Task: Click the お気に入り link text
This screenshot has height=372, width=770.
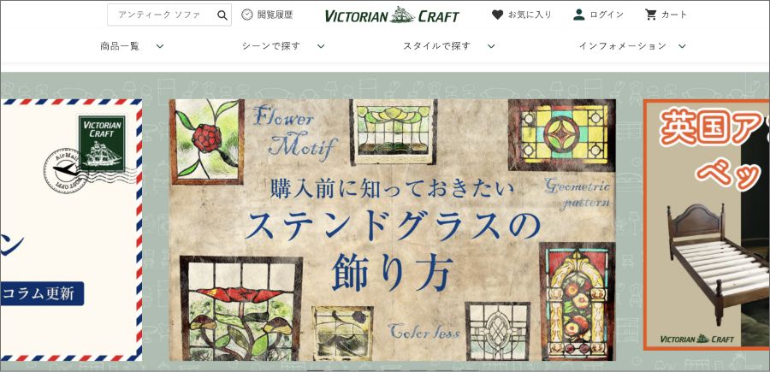Action: coord(530,15)
